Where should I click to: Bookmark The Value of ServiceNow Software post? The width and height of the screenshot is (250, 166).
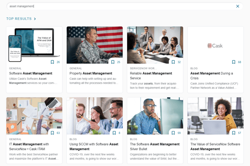234,133
